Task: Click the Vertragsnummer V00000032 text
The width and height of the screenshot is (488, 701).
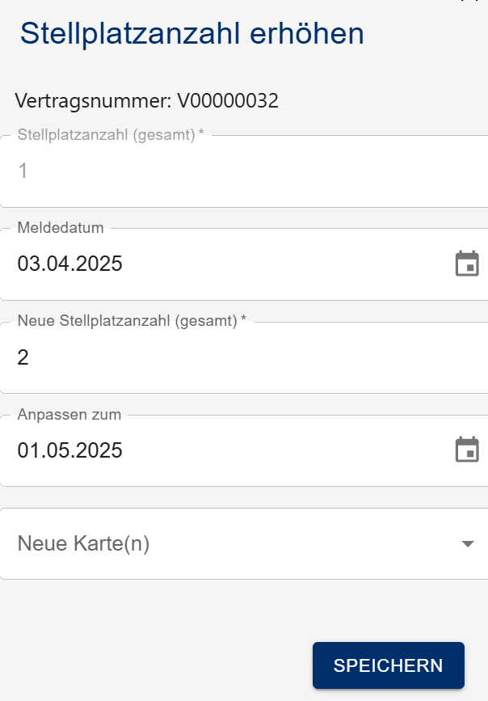Action: point(147,101)
